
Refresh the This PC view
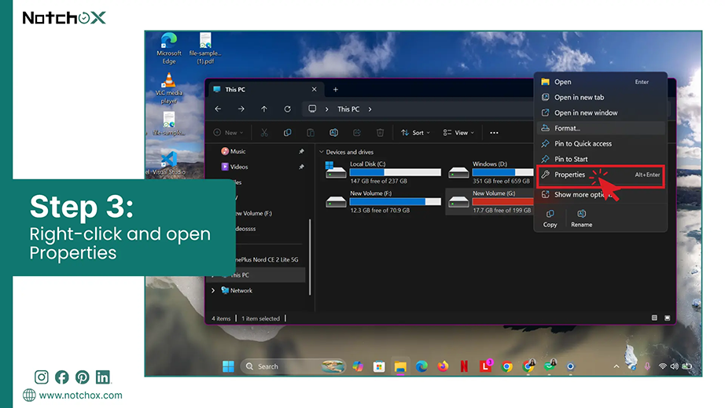coord(287,109)
